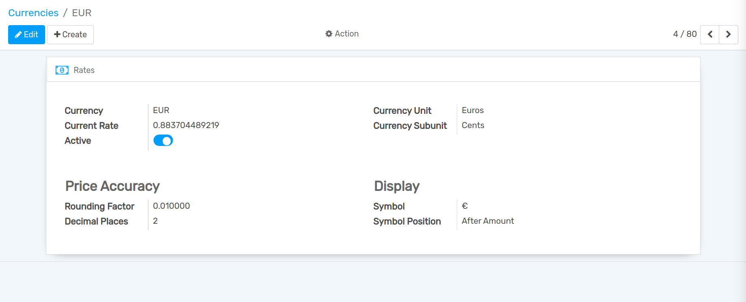Click the Decimal Places value 2
This screenshot has height=302, width=746.
(155, 221)
